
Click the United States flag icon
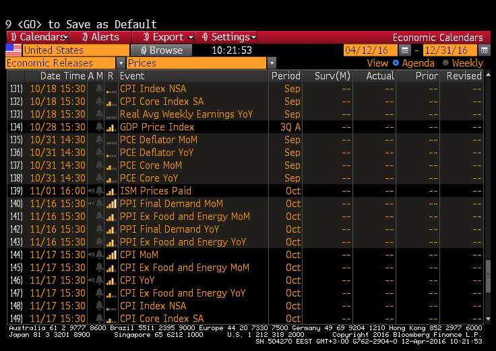13,50
